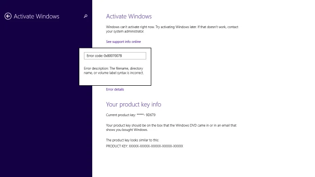Select the Error code 0x8007007B field

pos(115,56)
